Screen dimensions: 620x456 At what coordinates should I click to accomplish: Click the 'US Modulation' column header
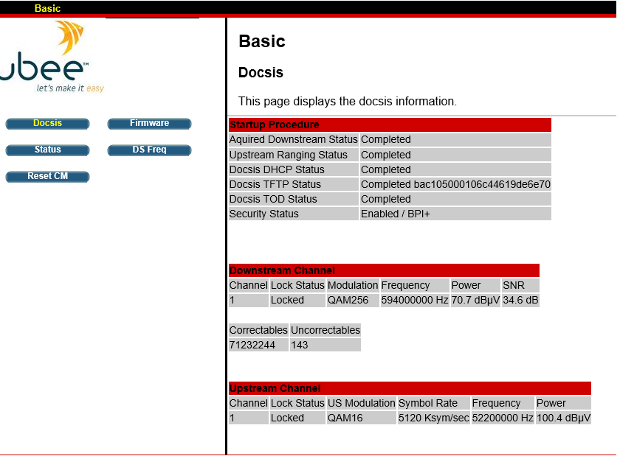[x=362, y=403]
